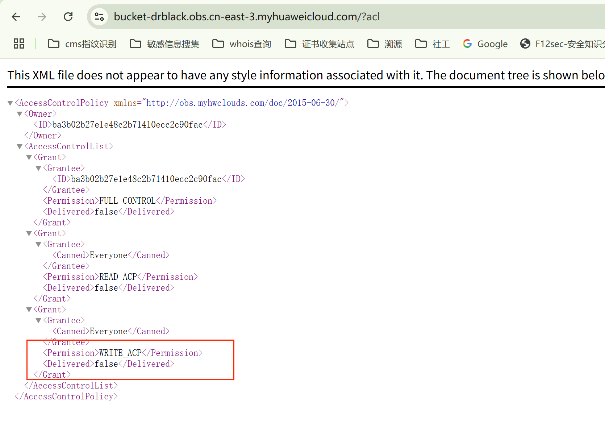Open 溯源 bookmark folder
Viewport: 605px width, 432px height.
(x=385, y=44)
